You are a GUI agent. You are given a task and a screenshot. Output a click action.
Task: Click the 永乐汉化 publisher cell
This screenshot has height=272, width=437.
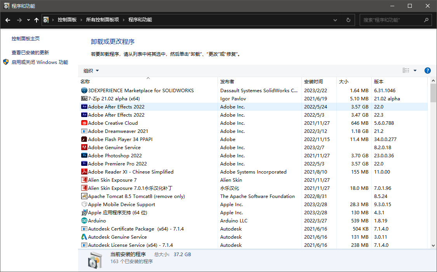tap(229, 188)
